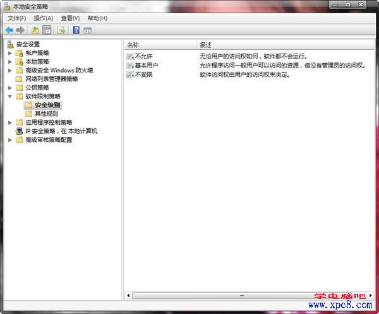Collapse the 软件限制策略 tree node
This screenshot has height=314, width=379.
coord(10,96)
